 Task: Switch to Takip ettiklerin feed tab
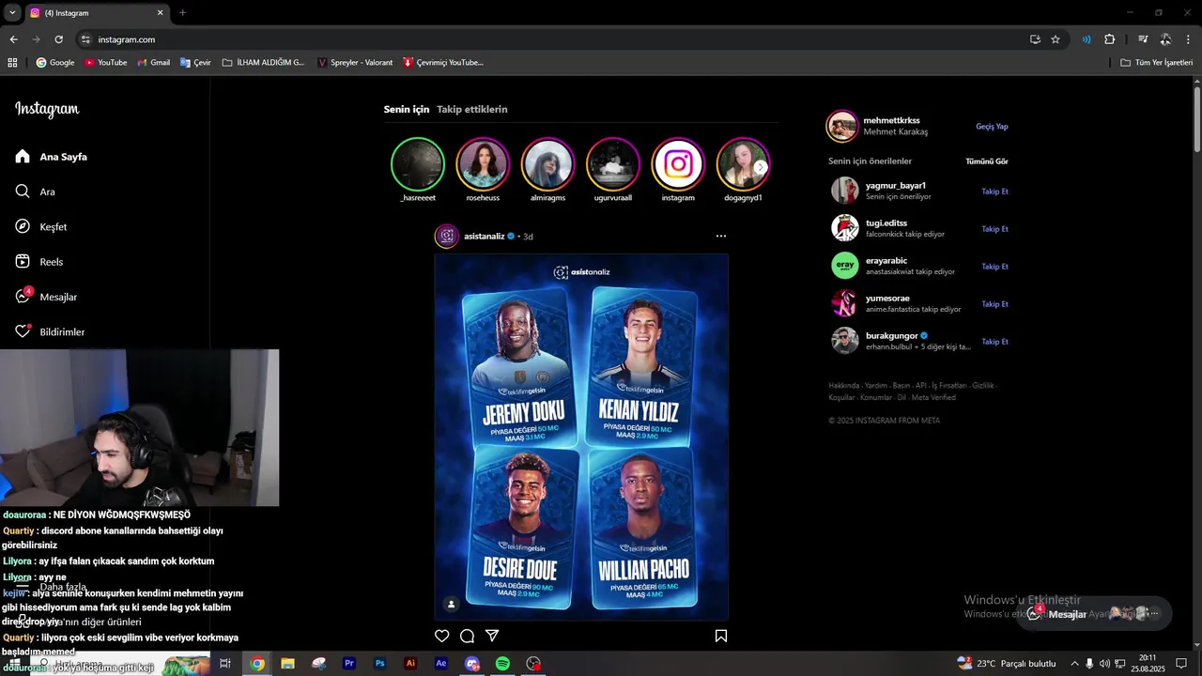[472, 109]
